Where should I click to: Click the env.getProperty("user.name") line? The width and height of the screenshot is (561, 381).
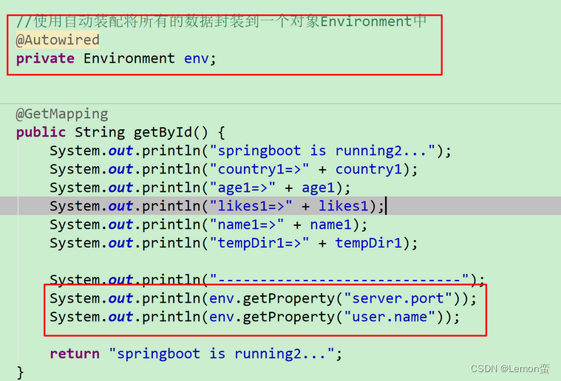coord(255,317)
